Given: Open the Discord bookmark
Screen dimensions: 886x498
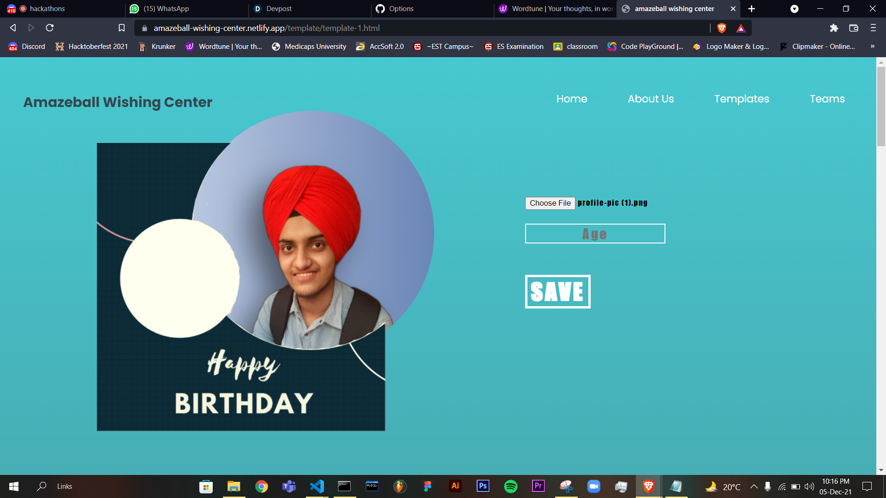Looking at the screenshot, I should pos(27,47).
